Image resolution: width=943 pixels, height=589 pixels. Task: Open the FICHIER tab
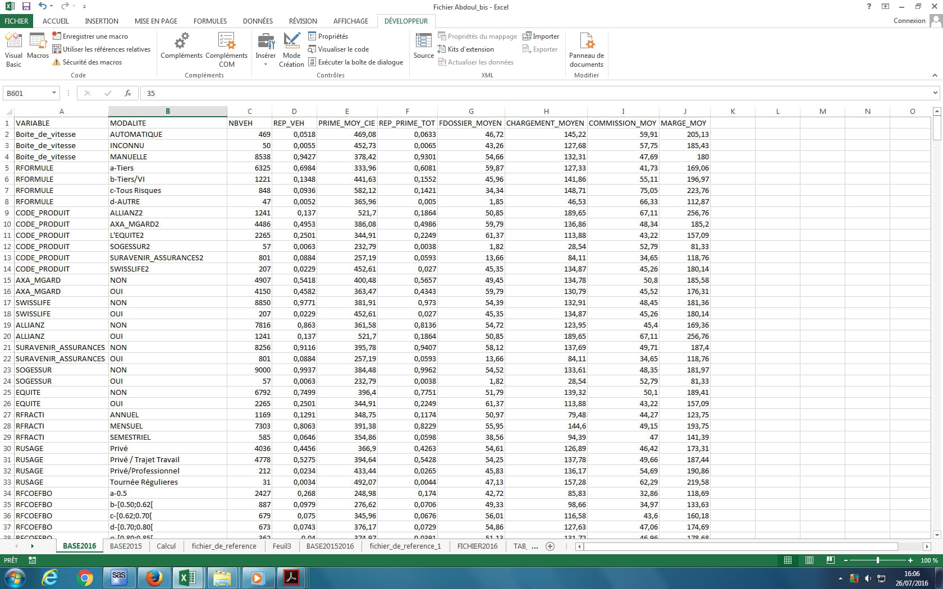(x=16, y=21)
